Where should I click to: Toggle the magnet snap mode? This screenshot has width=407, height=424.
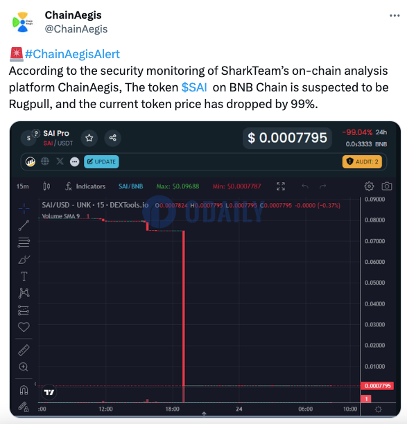pos(24,390)
